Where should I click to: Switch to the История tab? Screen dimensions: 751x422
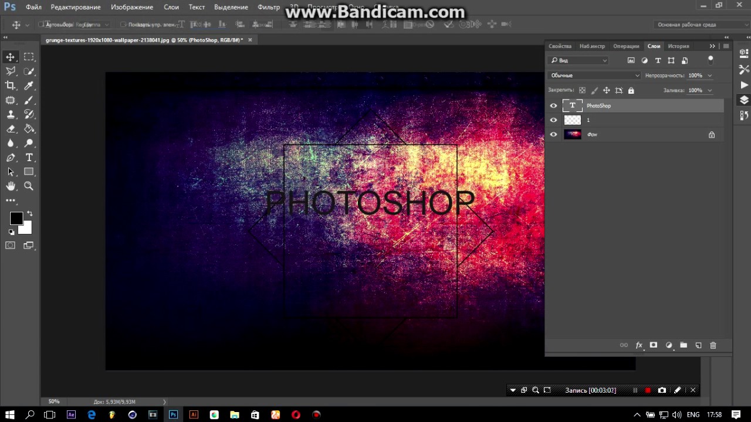678,46
